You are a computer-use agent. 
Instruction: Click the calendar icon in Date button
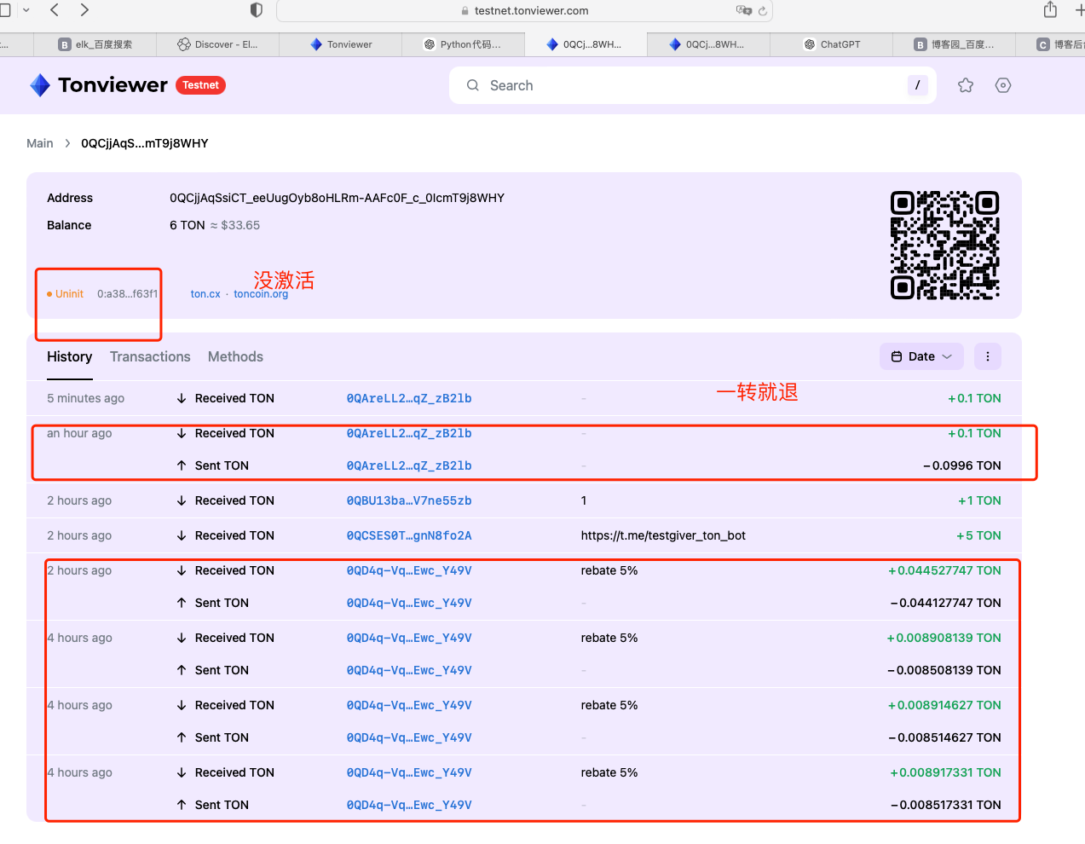[x=897, y=356]
